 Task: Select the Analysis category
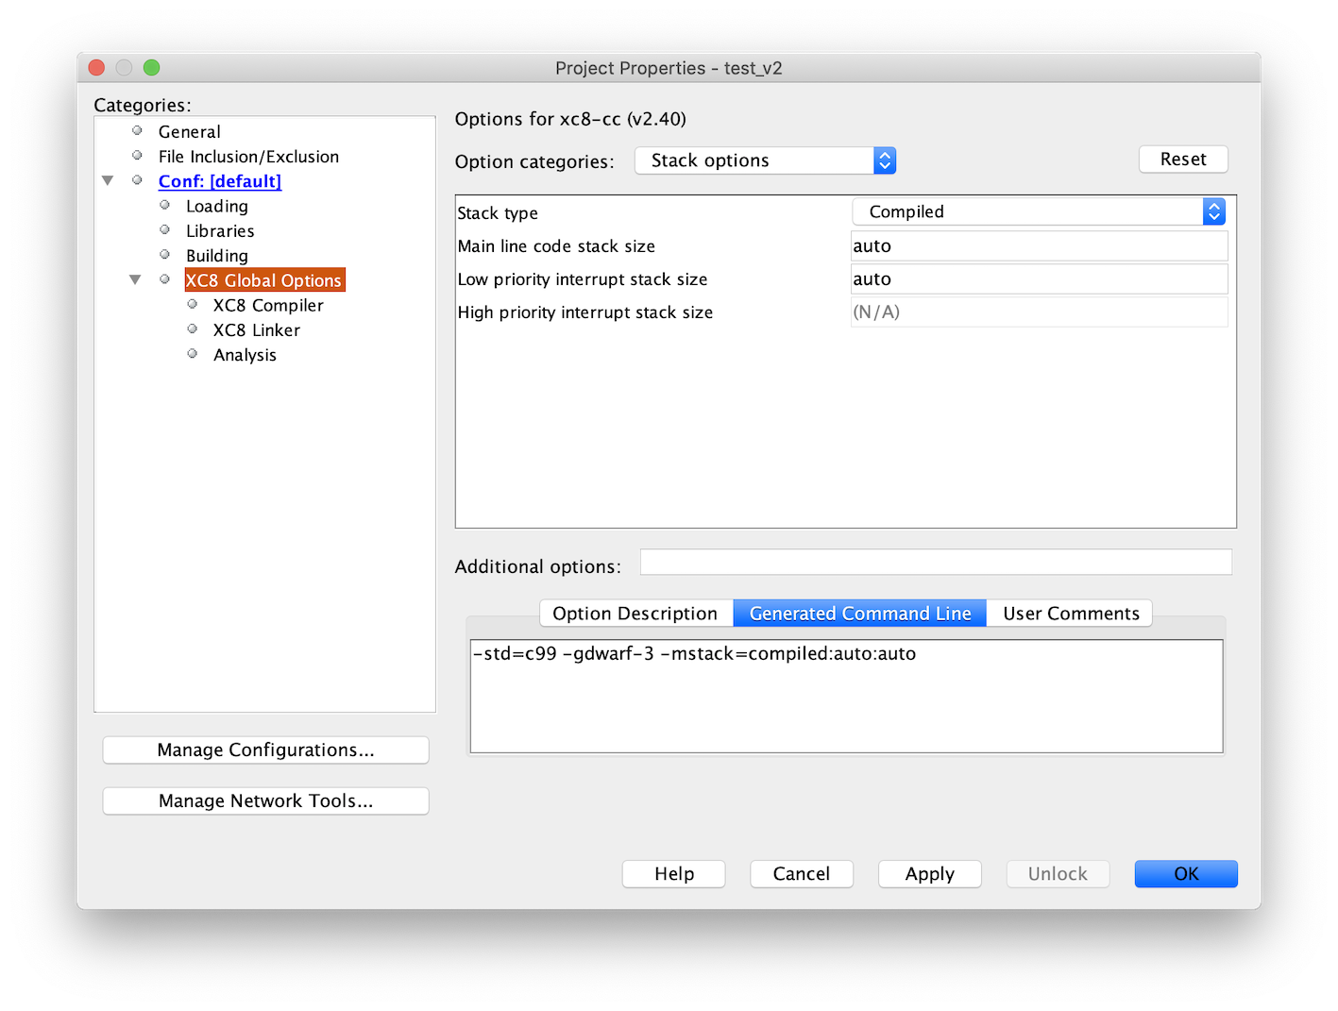coord(245,355)
